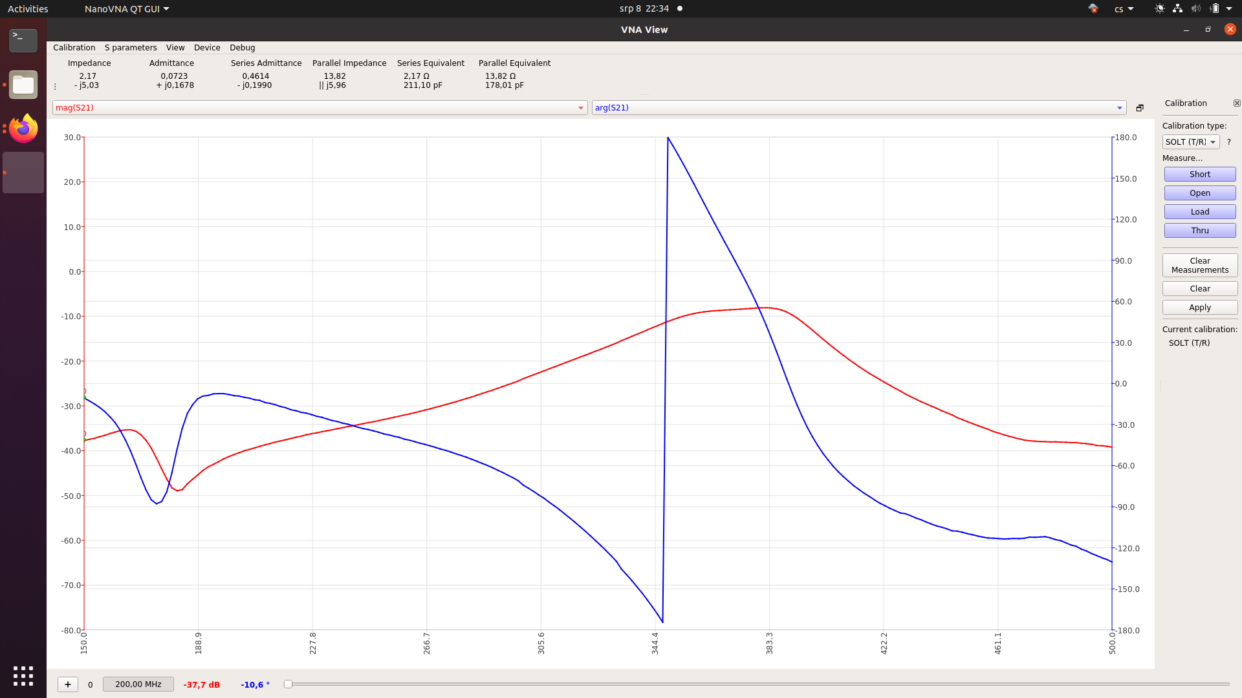Open the Files dock icon

tap(23, 85)
